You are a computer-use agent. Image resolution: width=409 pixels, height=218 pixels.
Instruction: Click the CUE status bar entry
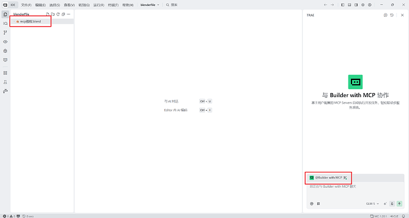point(394,216)
